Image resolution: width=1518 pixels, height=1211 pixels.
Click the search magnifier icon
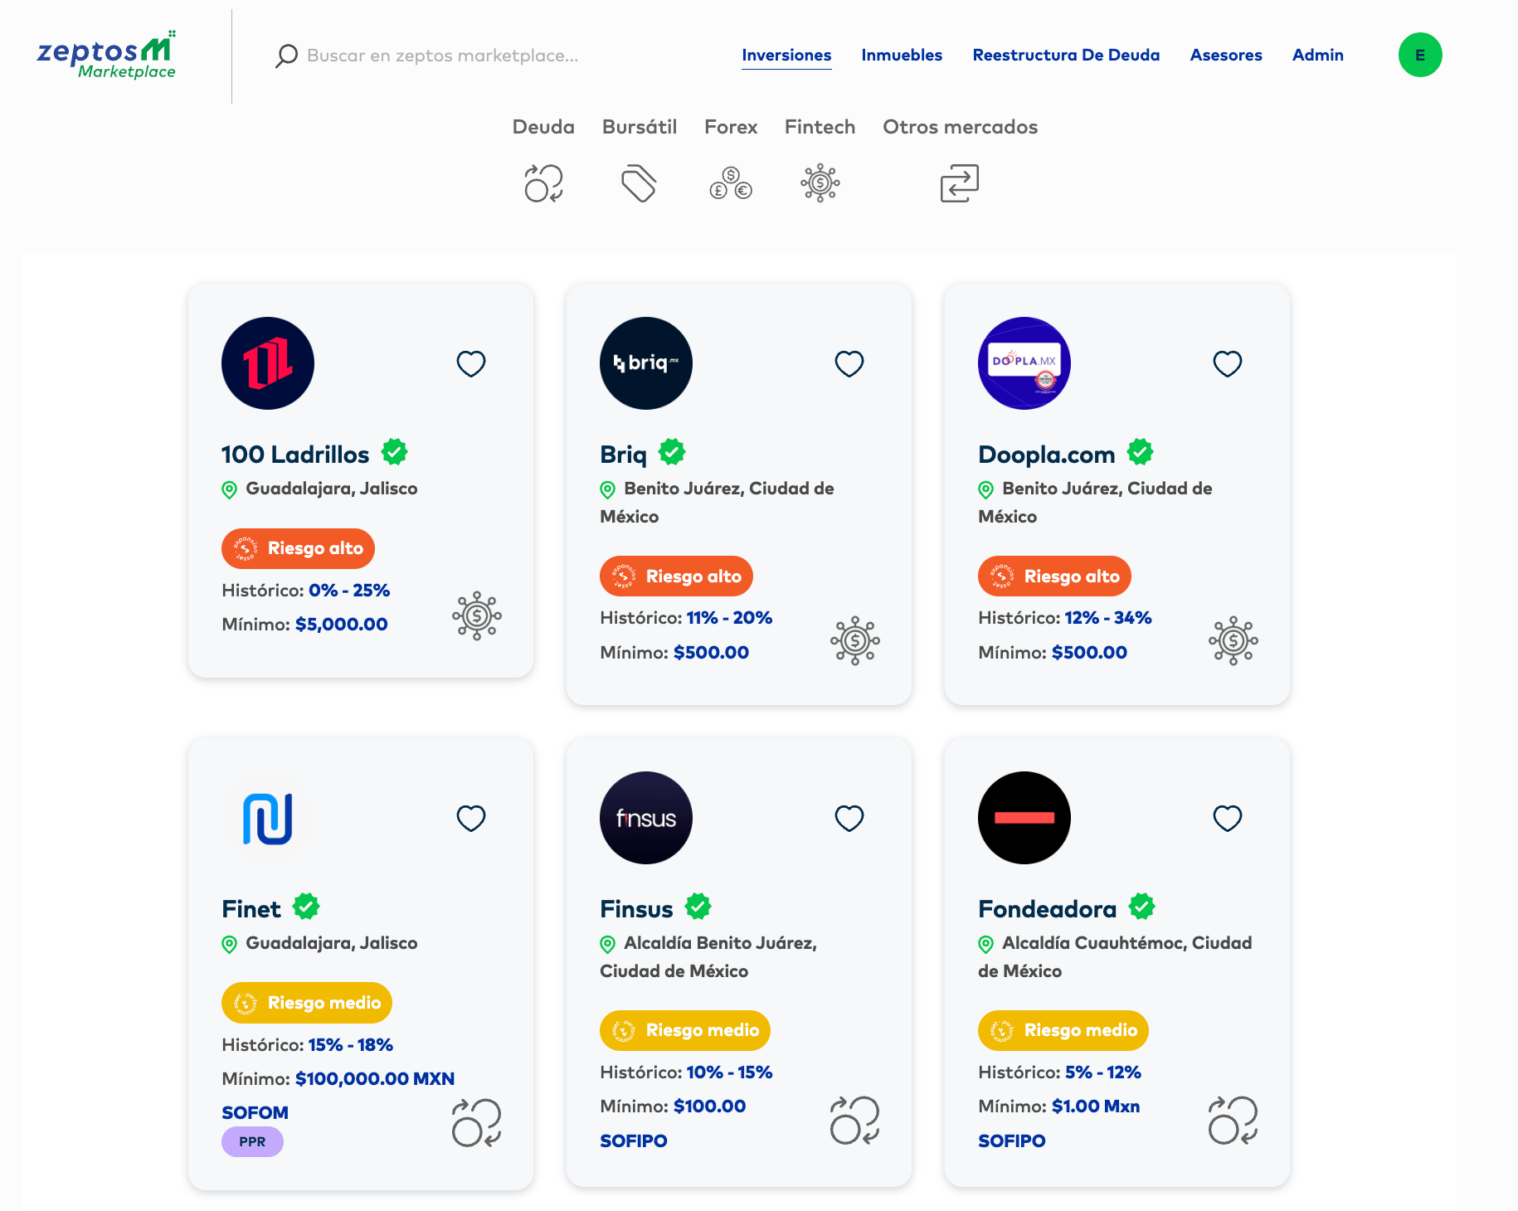click(x=286, y=56)
